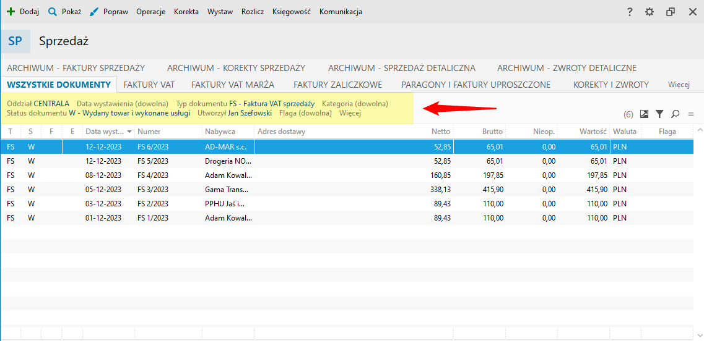Screen dimensions: 704x341
Task: Expand Więcej to show more tabs
Action: [679, 84]
